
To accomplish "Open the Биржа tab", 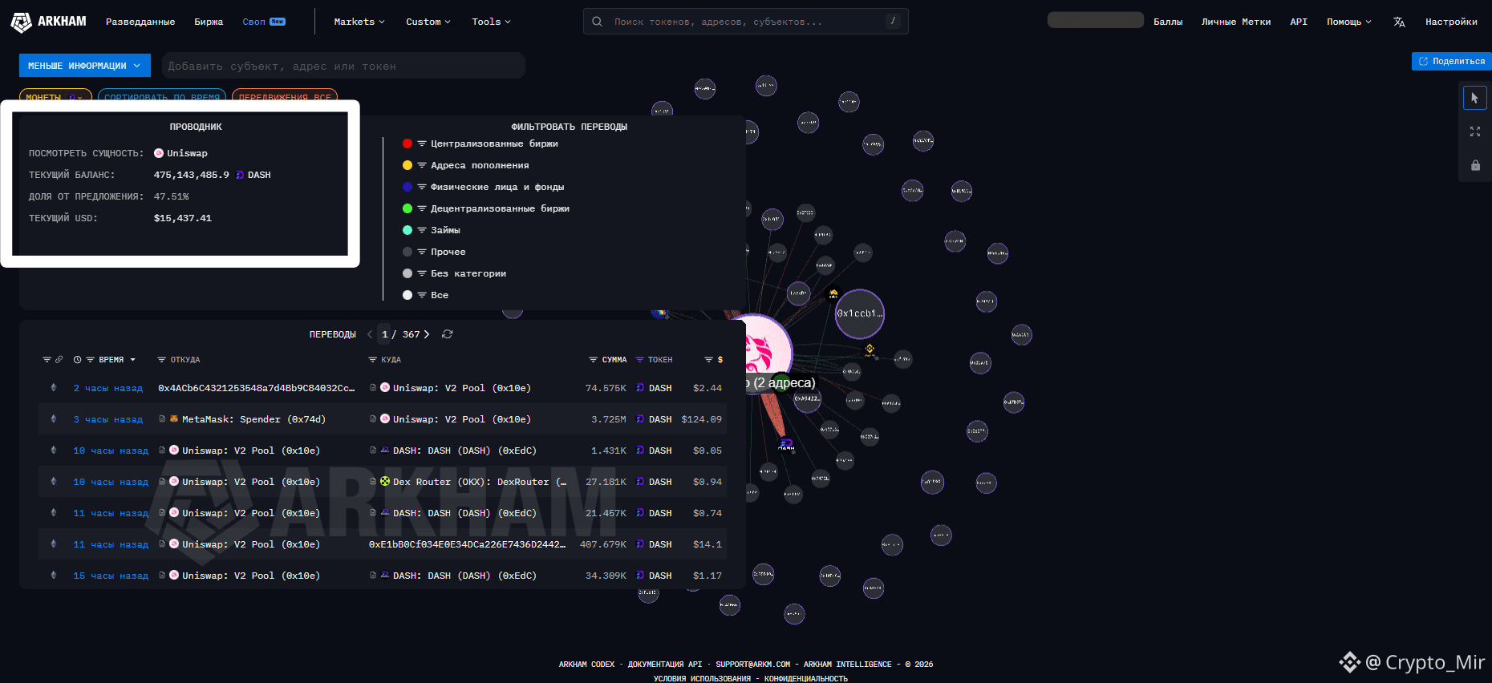I will point(209,22).
